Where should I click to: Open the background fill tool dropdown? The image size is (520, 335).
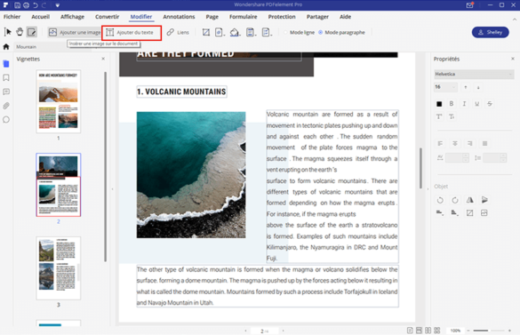tap(235, 32)
